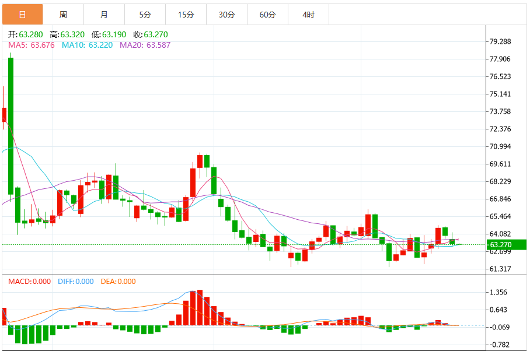
Task: Click the MACD indicator label
Action: click(30, 282)
